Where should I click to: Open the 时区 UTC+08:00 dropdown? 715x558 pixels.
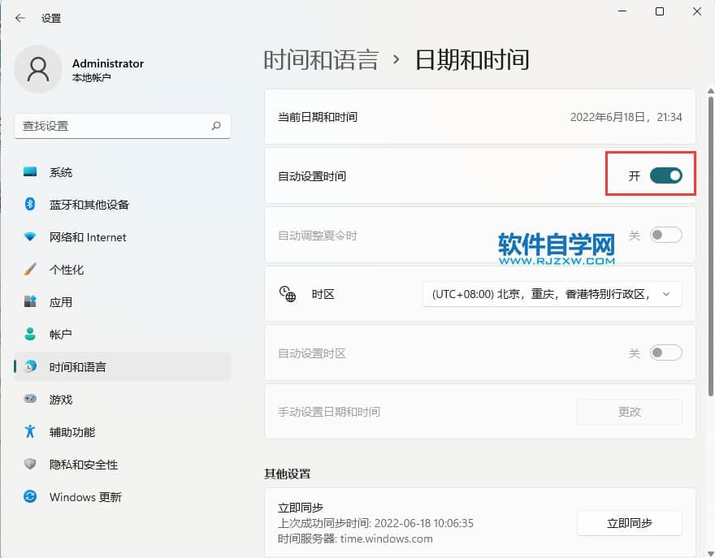click(x=552, y=294)
